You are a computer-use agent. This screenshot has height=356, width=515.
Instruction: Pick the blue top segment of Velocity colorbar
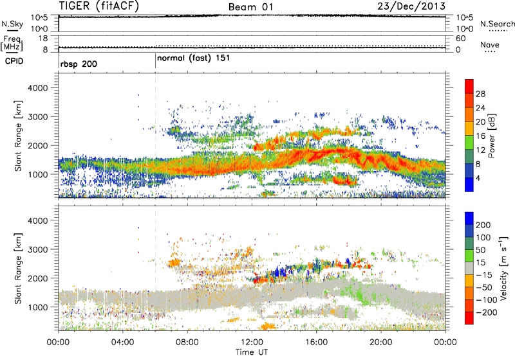click(469, 218)
